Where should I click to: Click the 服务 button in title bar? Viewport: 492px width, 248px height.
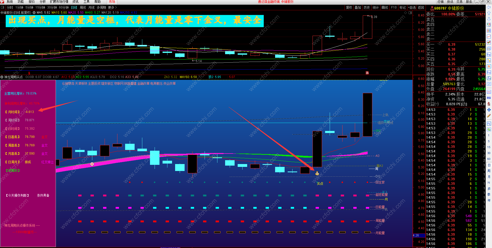click(469, 2)
